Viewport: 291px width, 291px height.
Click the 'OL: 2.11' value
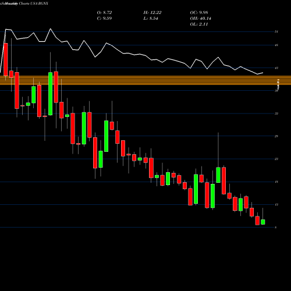[x=199, y=24]
